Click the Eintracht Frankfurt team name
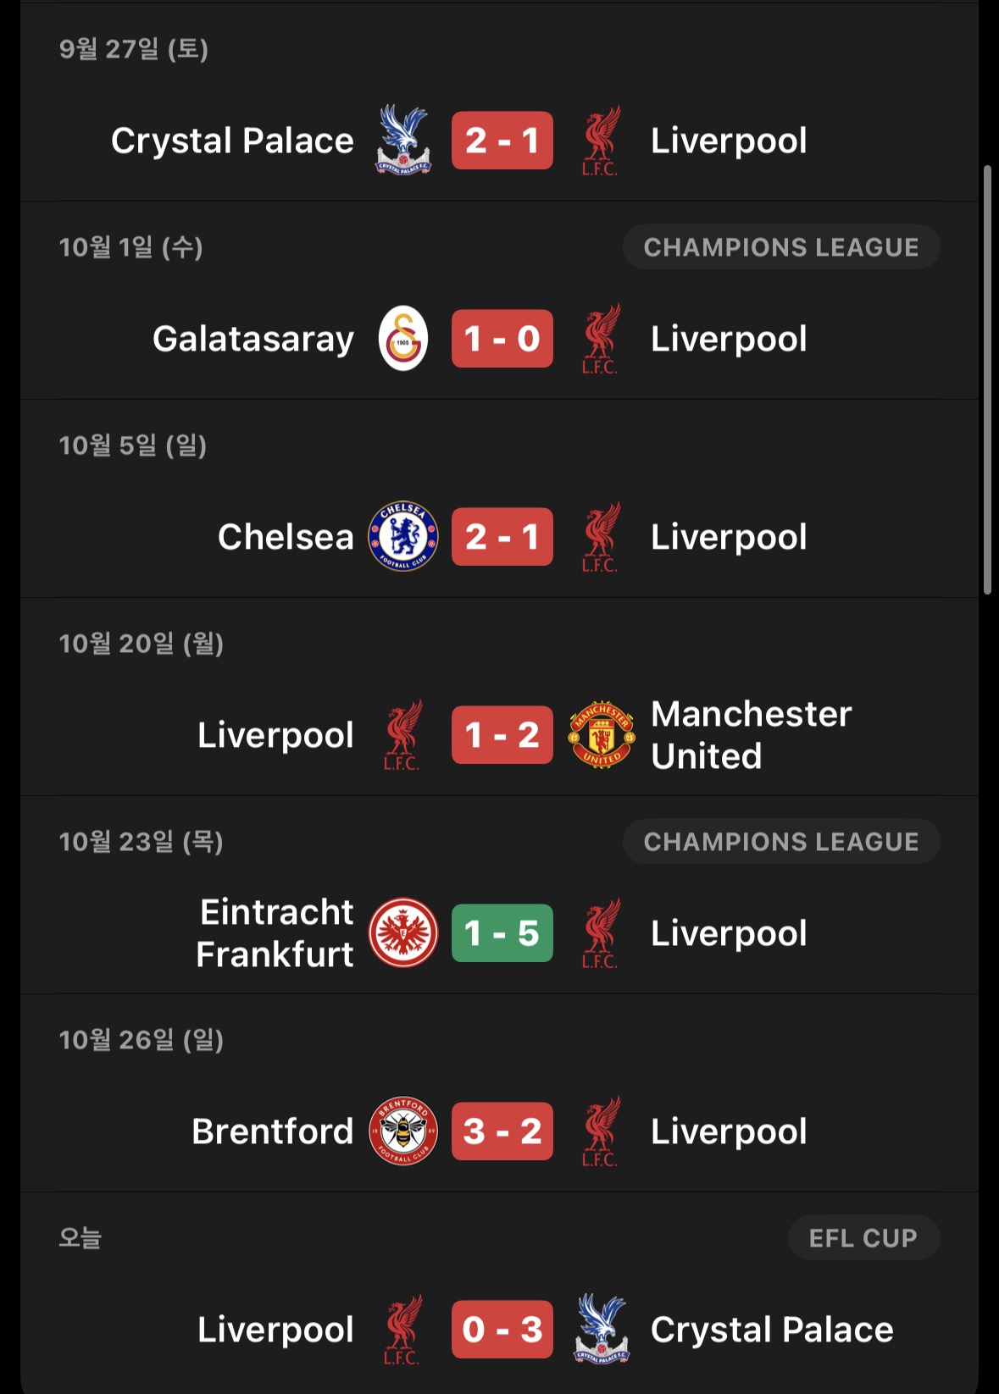Screen dimensions: 999x1394 275,933
